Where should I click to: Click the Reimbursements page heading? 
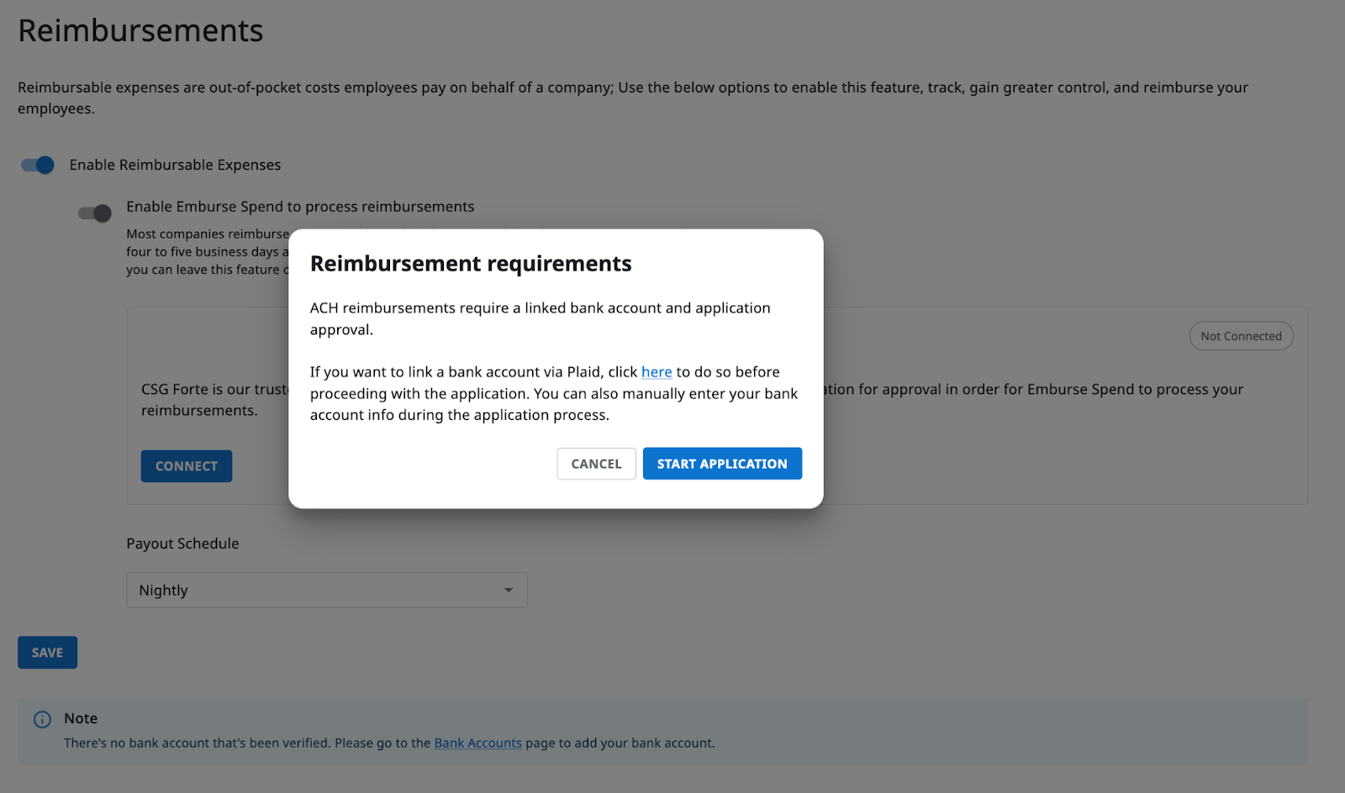pos(141,30)
